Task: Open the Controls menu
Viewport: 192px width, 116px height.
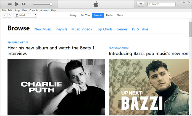Action: click(33, 10)
